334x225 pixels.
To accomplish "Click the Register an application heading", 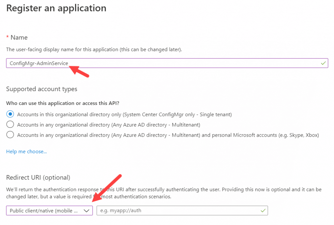I will click(56, 8).
